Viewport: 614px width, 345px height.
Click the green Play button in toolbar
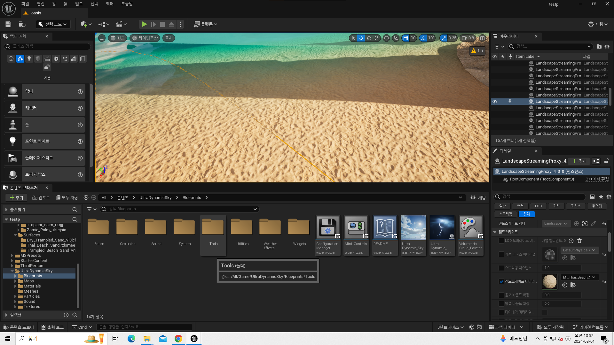144,24
